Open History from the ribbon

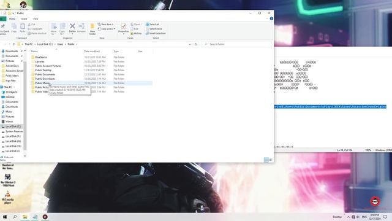[136, 33]
